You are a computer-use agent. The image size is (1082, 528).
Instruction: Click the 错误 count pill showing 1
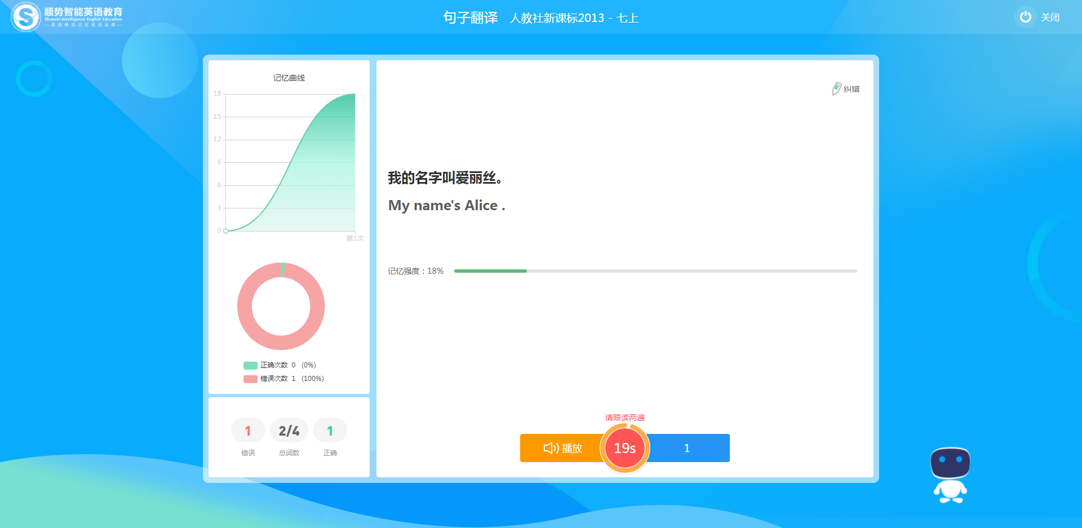[x=248, y=431]
